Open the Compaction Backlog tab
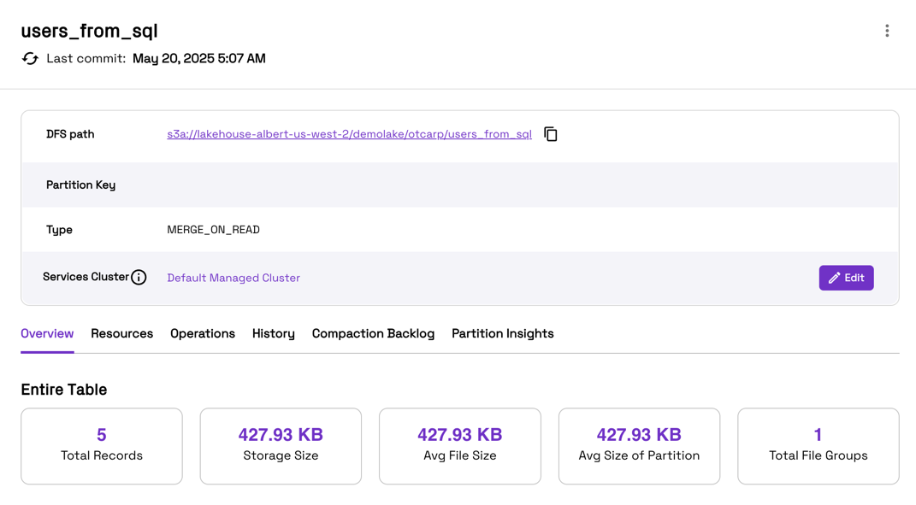 pos(373,333)
